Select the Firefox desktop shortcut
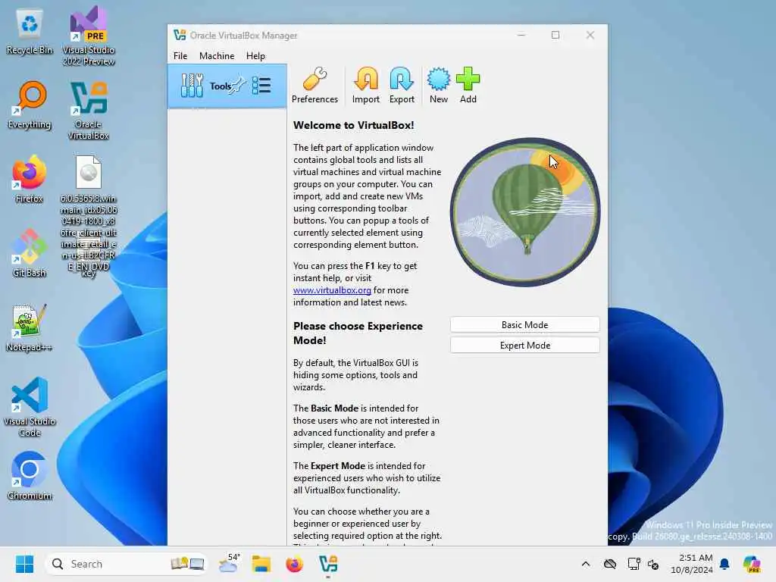Screen dimensions: 776x582 pyautogui.click(x=30, y=180)
